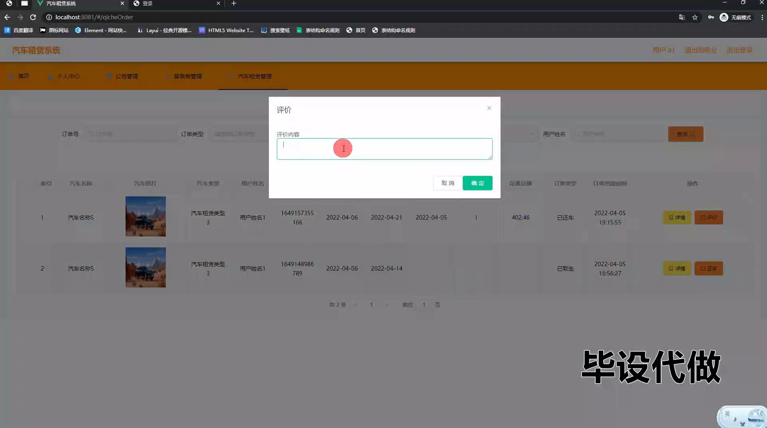Click the browser reload icon
The height and width of the screenshot is (428, 767).
click(x=33, y=17)
